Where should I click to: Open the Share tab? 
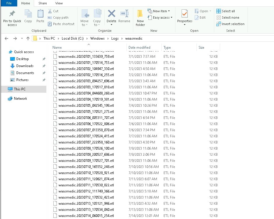click(x=43, y=3)
